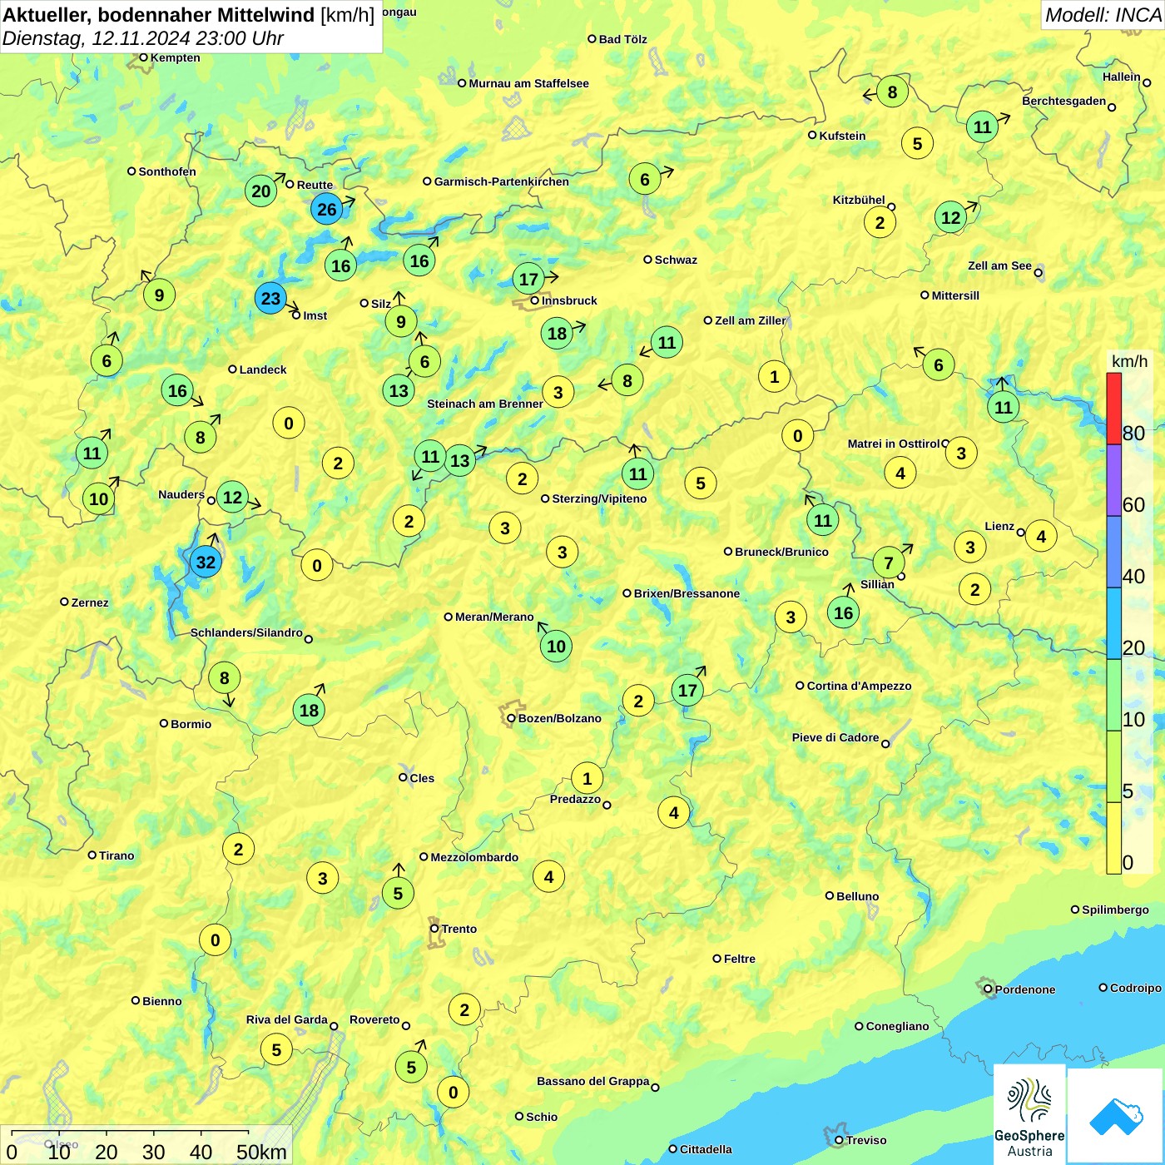Click the 50km scale bar label
1165x1165 pixels.
[x=261, y=1152]
